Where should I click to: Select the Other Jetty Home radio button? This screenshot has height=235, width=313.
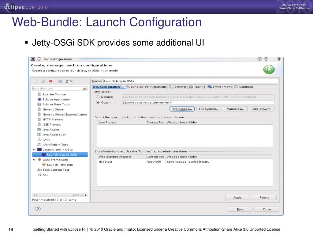tap(98, 102)
